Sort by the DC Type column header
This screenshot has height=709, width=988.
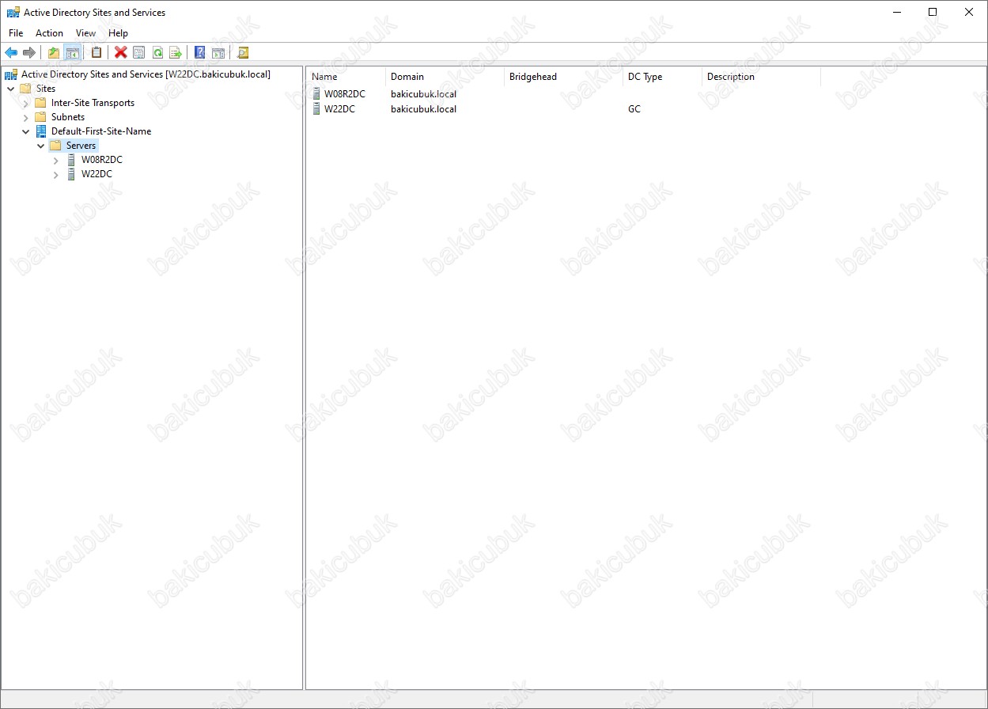662,77
